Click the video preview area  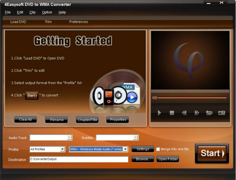pyautogui.click(x=190, y=60)
